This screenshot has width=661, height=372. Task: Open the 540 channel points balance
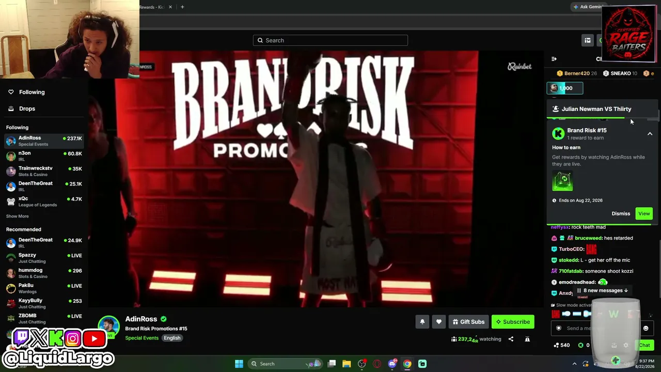click(x=561, y=345)
